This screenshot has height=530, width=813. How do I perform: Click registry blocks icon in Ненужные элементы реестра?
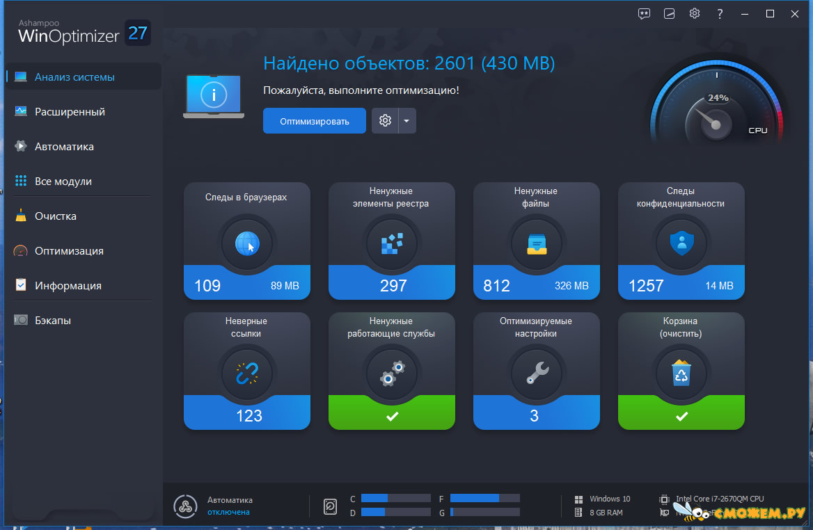[x=392, y=243]
